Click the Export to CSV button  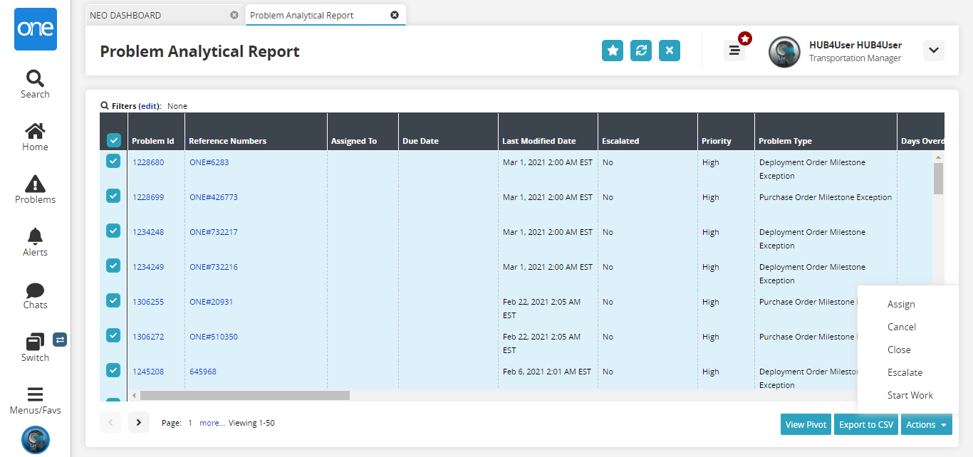(x=865, y=424)
